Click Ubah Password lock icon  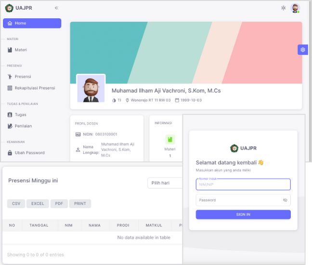(x=10, y=153)
